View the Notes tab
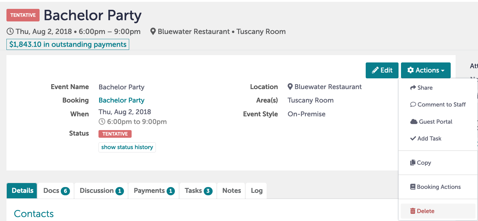Viewport: 478px width, 221px height. coord(232,191)
